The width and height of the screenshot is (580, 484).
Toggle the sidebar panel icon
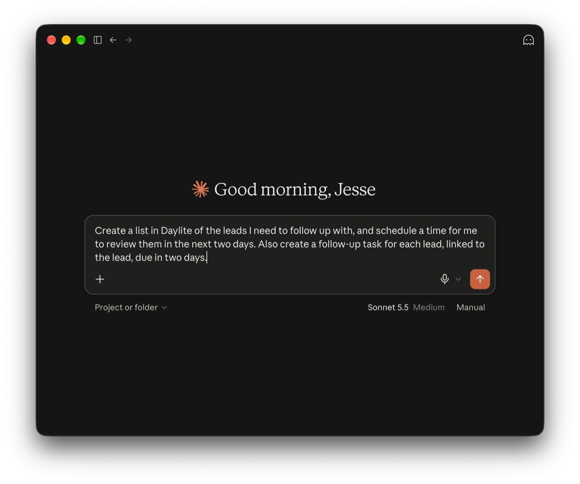(98, 40)
